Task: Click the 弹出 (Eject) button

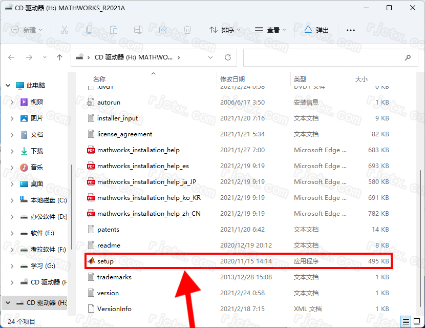Action: 316,30
